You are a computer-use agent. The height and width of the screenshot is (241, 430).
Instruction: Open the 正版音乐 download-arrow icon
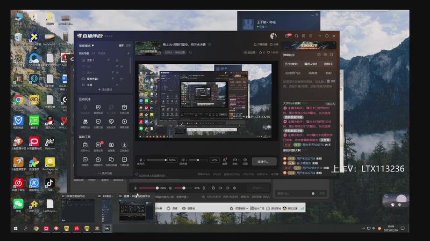click(124, 146)
